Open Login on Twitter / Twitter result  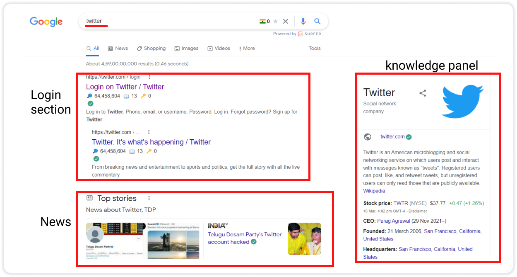tap(125, 87)
